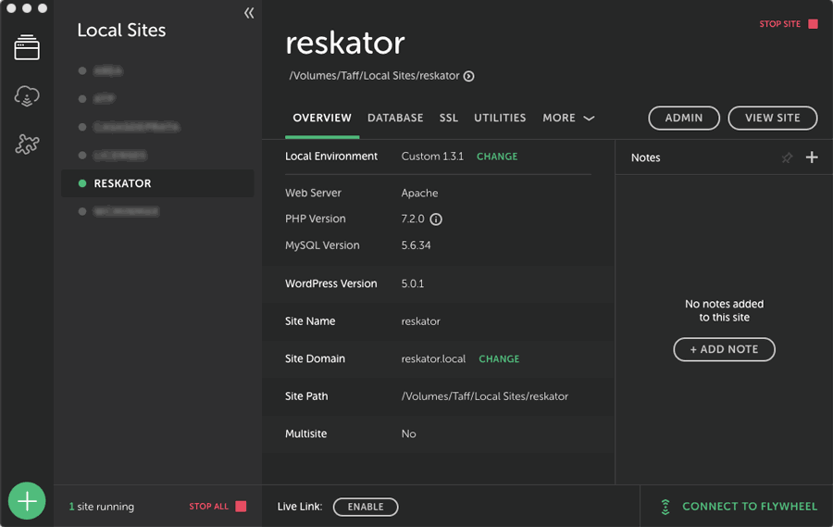Click the Stop Site text
Screen dimensions: 833x527
[x=779, y=24]
